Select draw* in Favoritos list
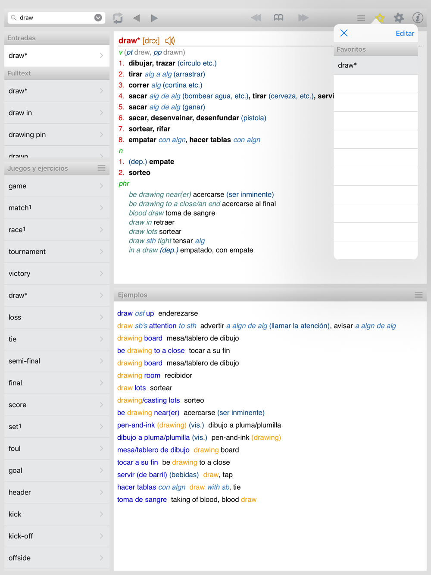This screenshot has height=575, width=431. point(376,66)
